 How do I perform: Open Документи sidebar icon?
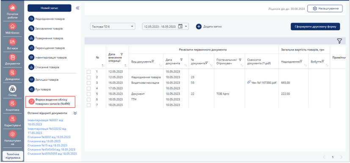click(13, 57)
